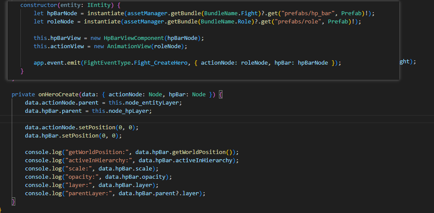Select the "prefabs/role" string

click(x=299, y=22)
